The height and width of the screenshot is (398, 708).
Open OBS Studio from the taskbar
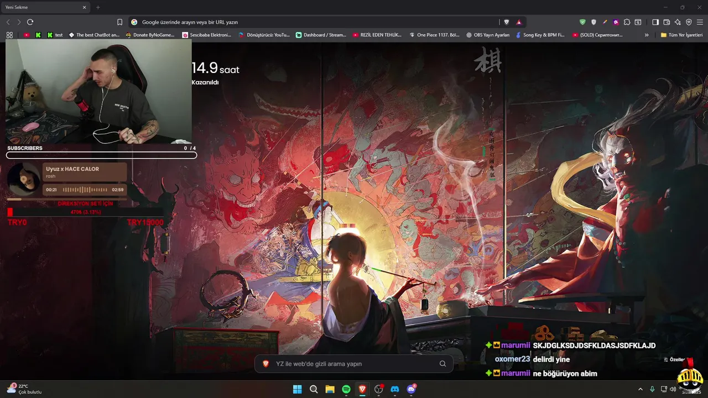(x=379, y=389)
